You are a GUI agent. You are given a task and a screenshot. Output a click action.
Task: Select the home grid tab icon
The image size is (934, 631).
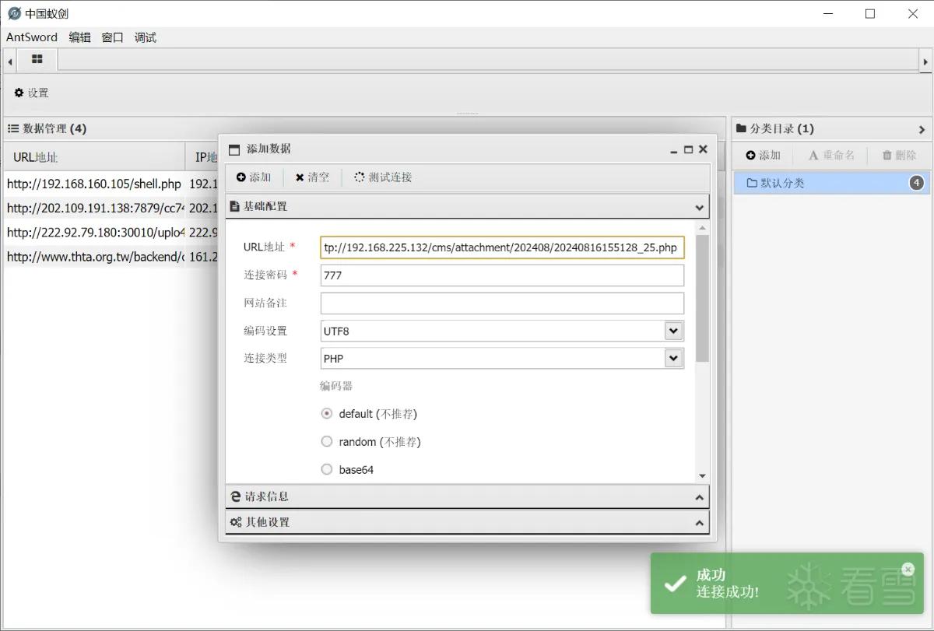(x=37, y=59)
